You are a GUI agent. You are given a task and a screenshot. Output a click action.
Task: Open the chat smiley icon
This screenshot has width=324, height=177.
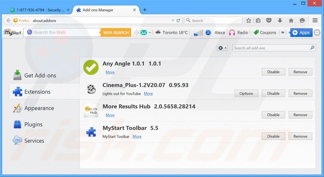pyautogui.click(x=302, y=20)
